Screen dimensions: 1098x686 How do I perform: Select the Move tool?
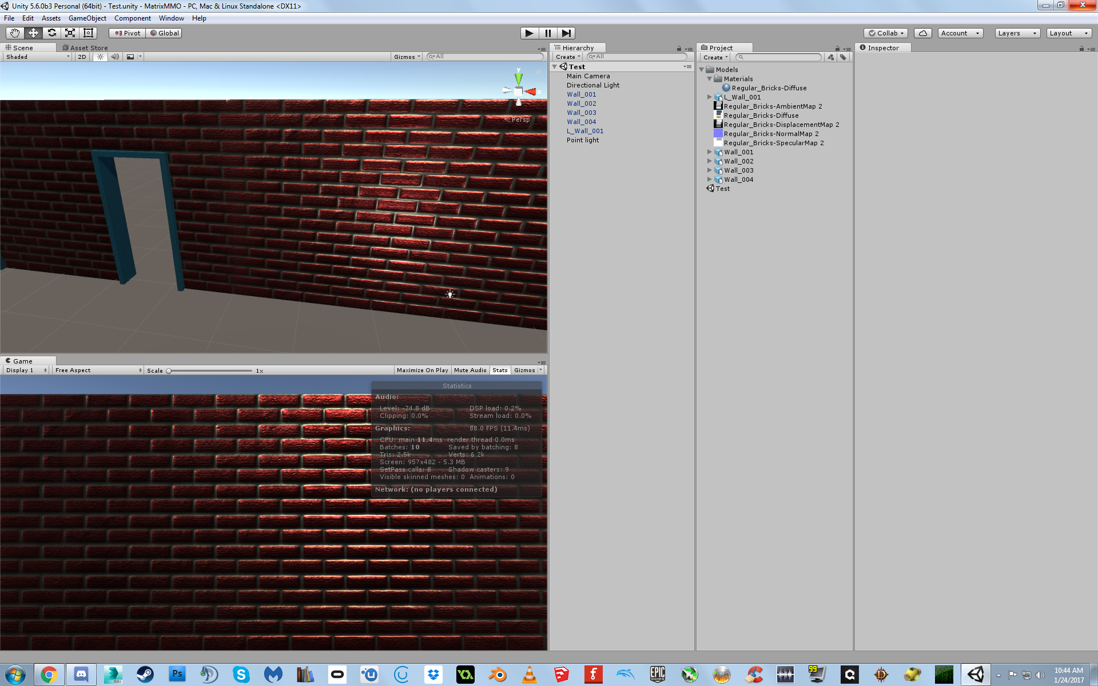33,33
